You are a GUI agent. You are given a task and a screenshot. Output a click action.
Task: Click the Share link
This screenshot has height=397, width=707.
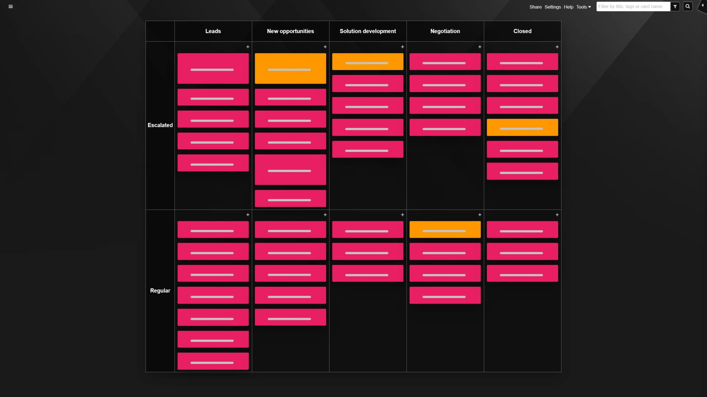(x=535, y=7)
